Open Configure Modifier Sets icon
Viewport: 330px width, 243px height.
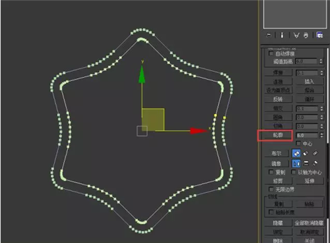(319, 35)
